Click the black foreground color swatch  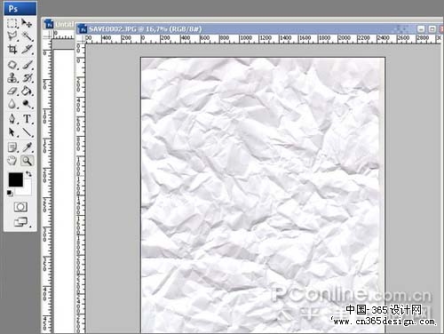point(15,179)
